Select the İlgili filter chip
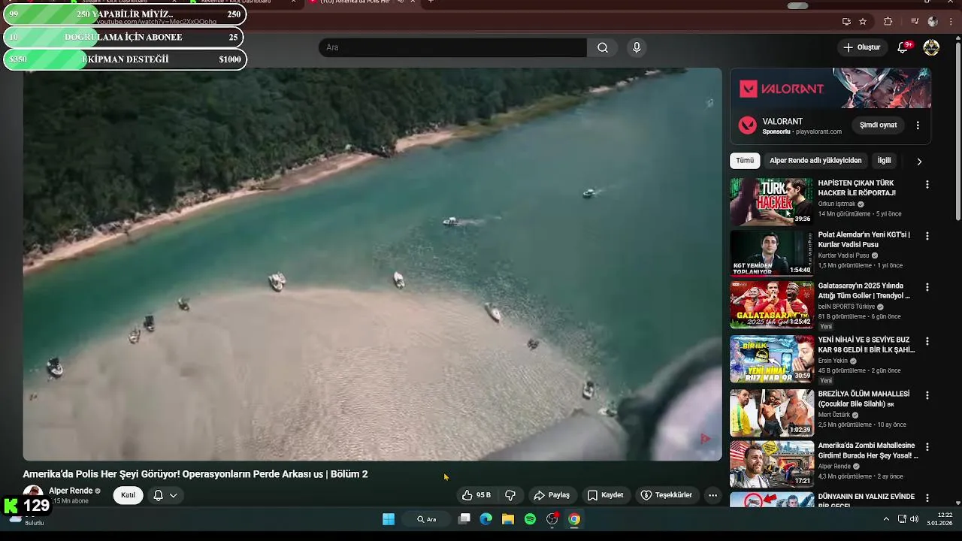The image size is (962, 541). coord(884,161)
